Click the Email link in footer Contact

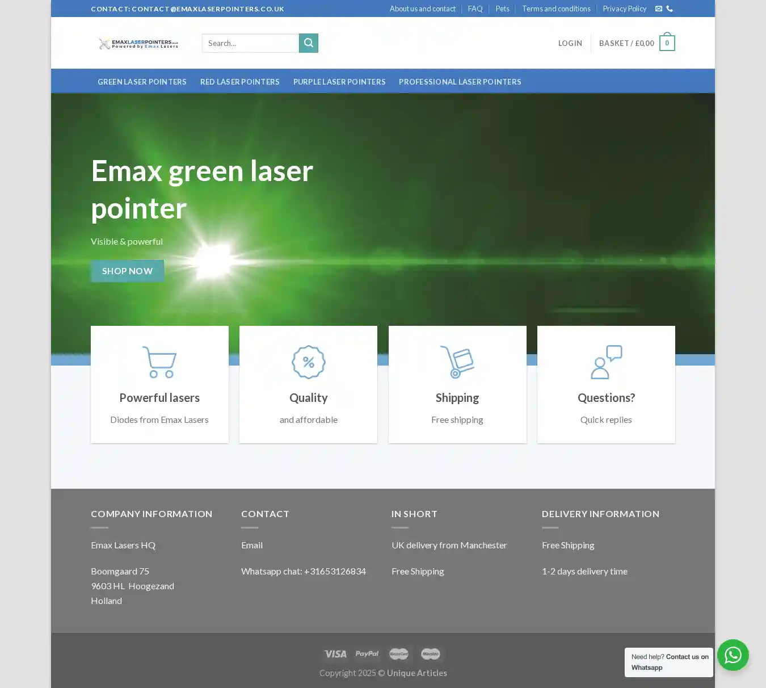252,545
